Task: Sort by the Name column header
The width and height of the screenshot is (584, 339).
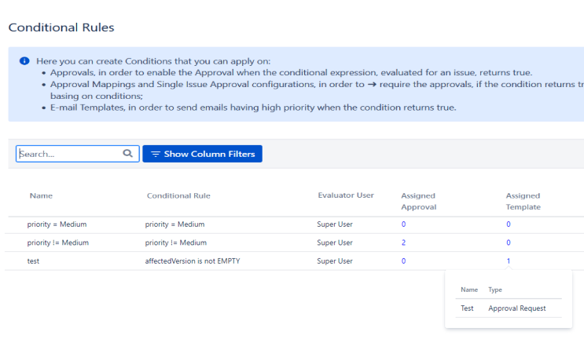Action: tap(41, 195)
